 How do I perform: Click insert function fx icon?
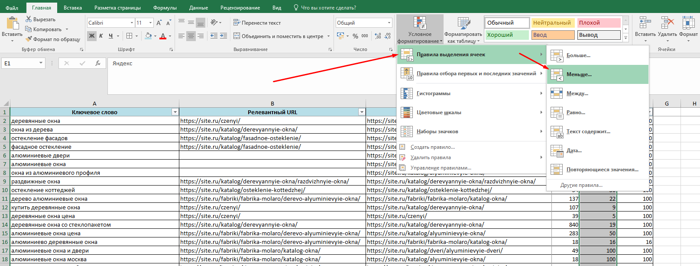98,63
